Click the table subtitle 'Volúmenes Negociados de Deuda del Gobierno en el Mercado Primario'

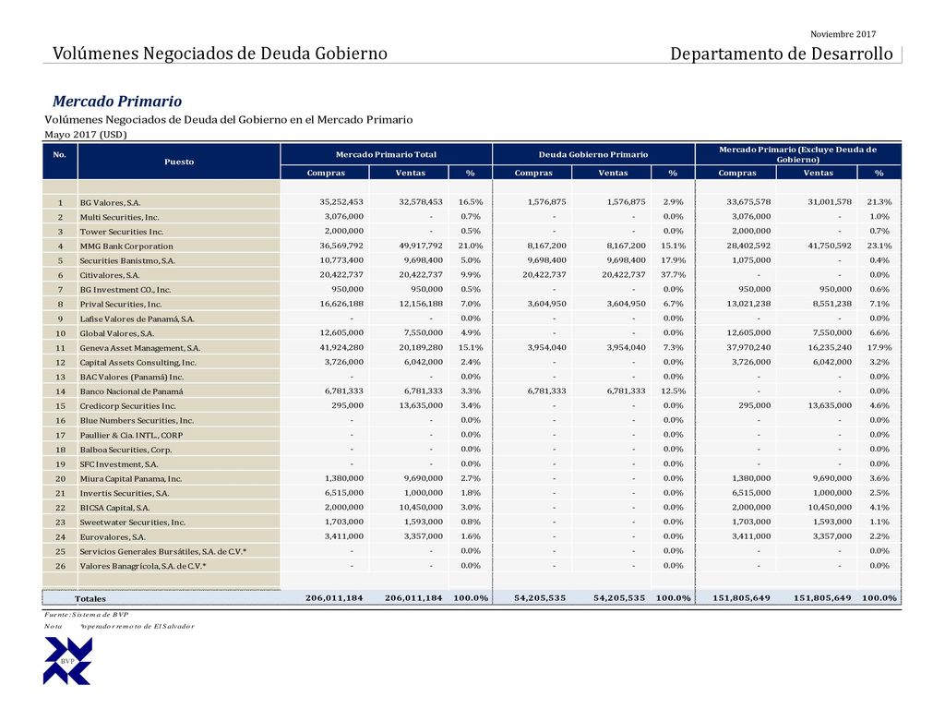coord(229,119)
